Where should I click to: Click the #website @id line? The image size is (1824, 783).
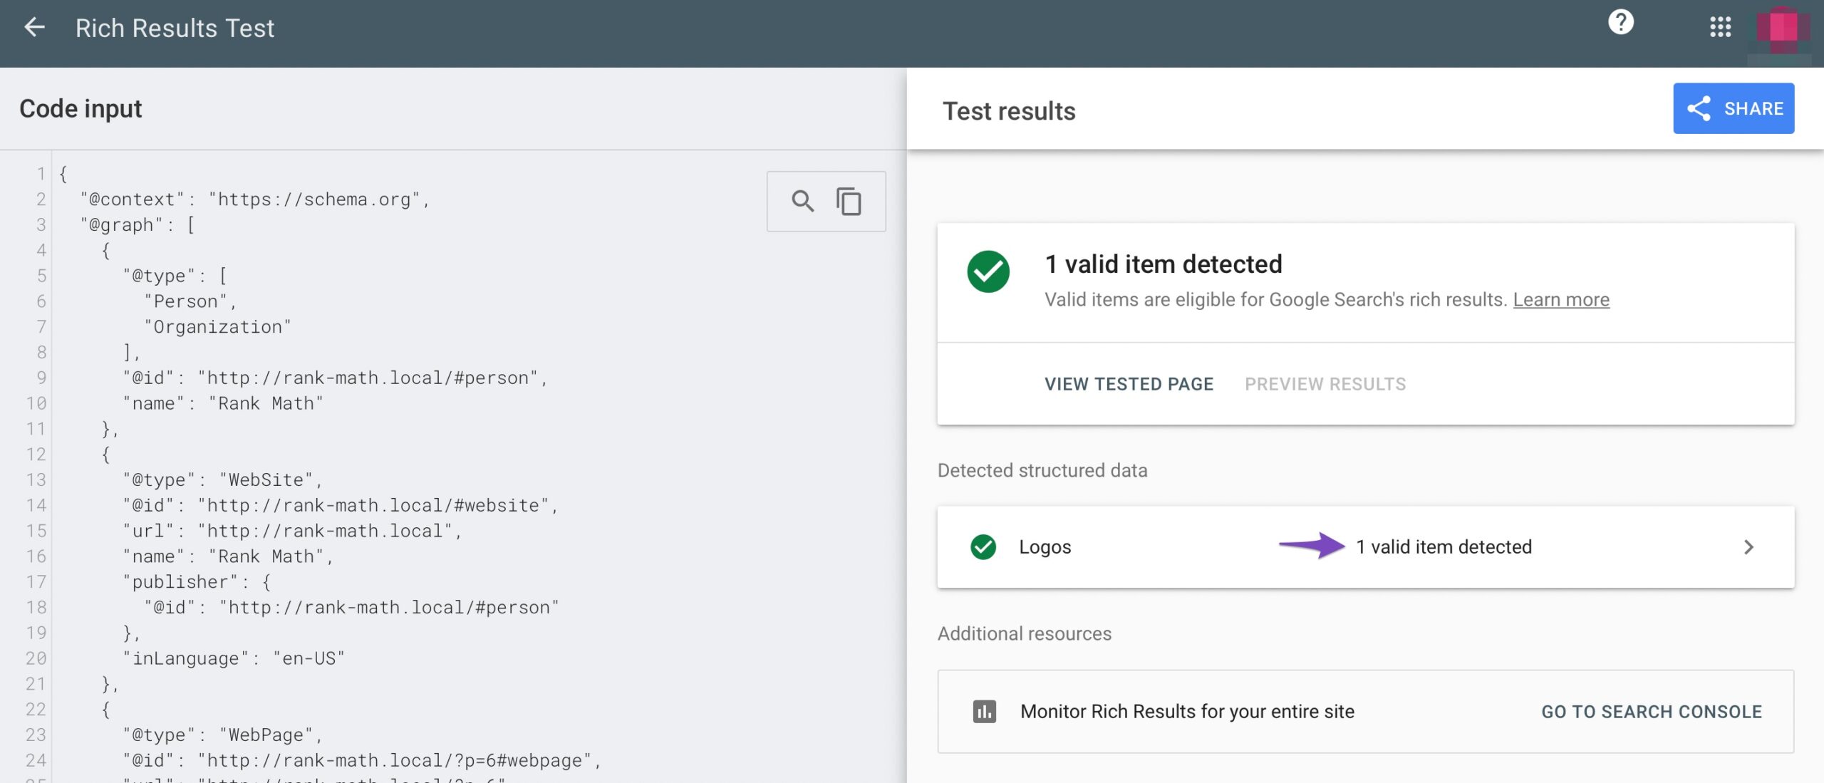[341, 505]
